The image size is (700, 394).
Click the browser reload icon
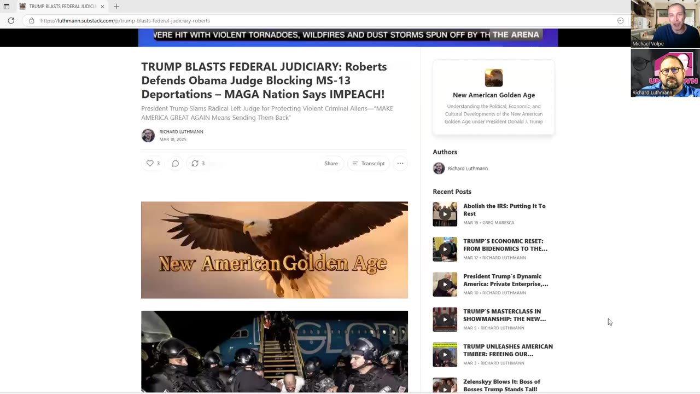click(x=11, y=21)
